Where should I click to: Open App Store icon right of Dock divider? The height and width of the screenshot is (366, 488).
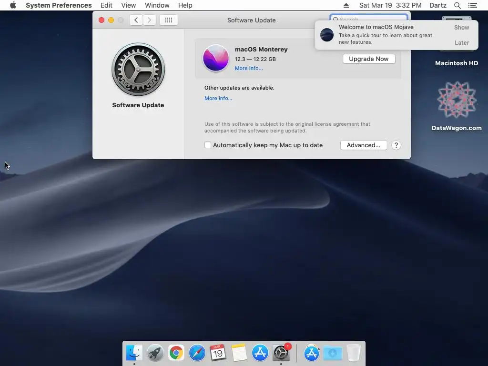(312, 353)
